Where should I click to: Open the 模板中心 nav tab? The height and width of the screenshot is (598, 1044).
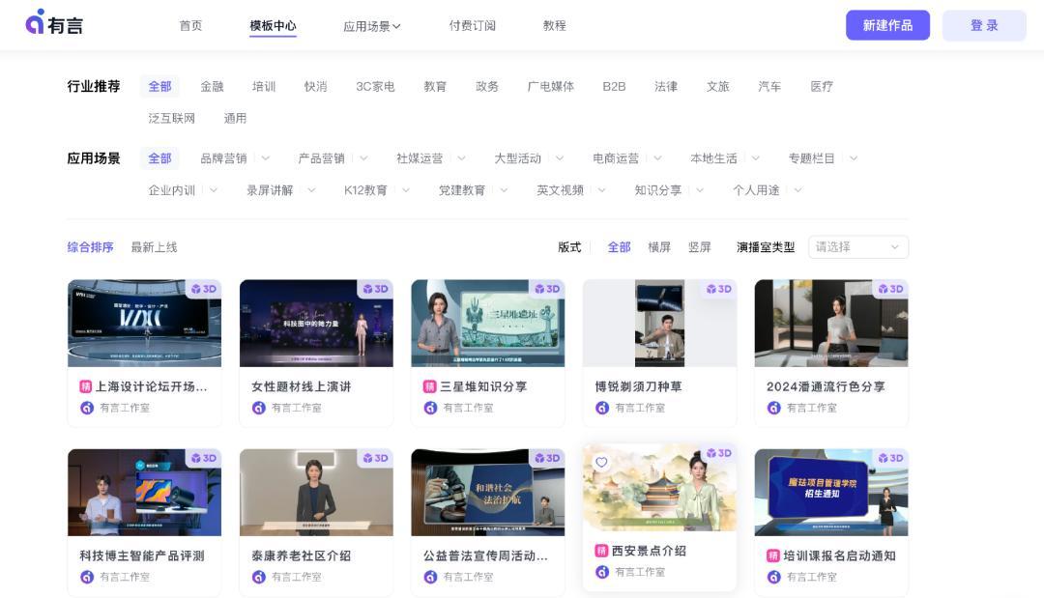point(273,26)
